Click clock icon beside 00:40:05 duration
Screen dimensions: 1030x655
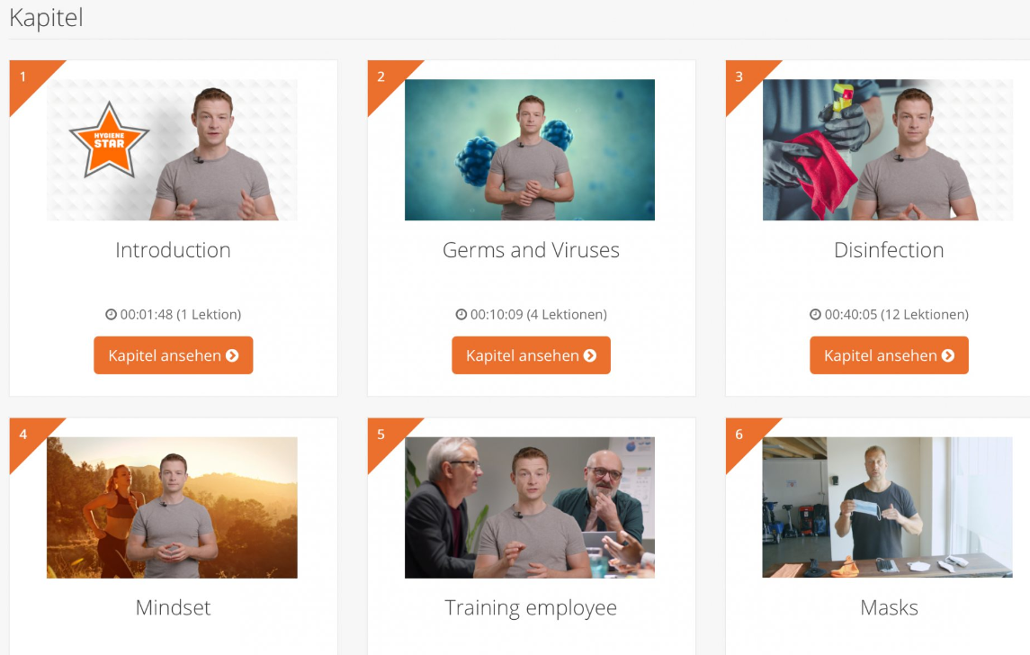(x=815, y=315)
